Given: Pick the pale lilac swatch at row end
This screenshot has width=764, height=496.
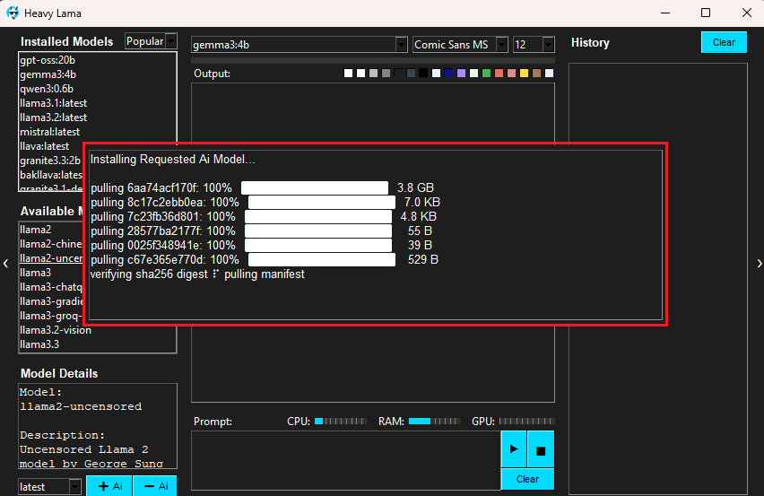Looking at the screenshot, I should [549, 73].
